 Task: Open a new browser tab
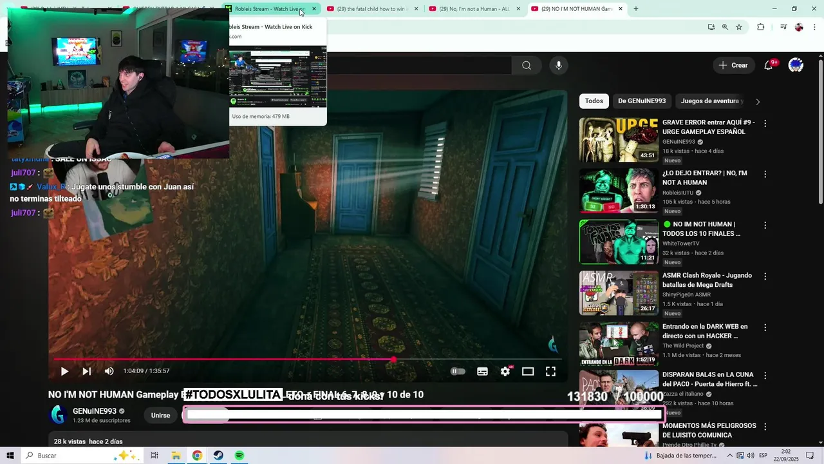[x=636, y=9]
